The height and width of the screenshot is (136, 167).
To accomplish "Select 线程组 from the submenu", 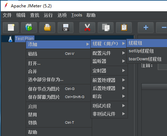I will coord(147,43).
